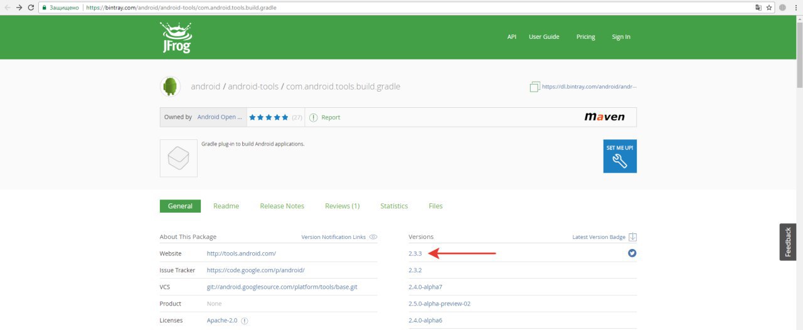This screenshot has height=330, width=803.
Task: Click the five-star rating
Action: pos(269,117)
